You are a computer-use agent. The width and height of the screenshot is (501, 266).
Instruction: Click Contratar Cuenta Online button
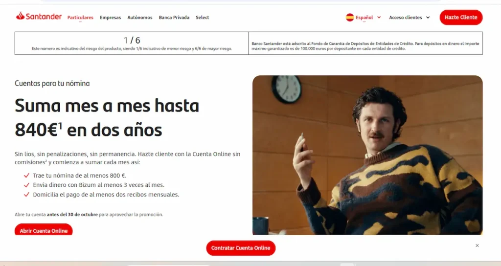[241, 248]
